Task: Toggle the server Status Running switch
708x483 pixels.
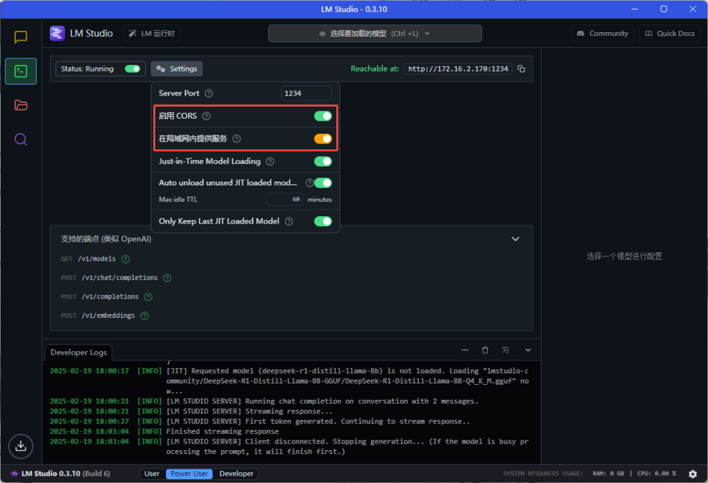Action: tap(132, 69)
